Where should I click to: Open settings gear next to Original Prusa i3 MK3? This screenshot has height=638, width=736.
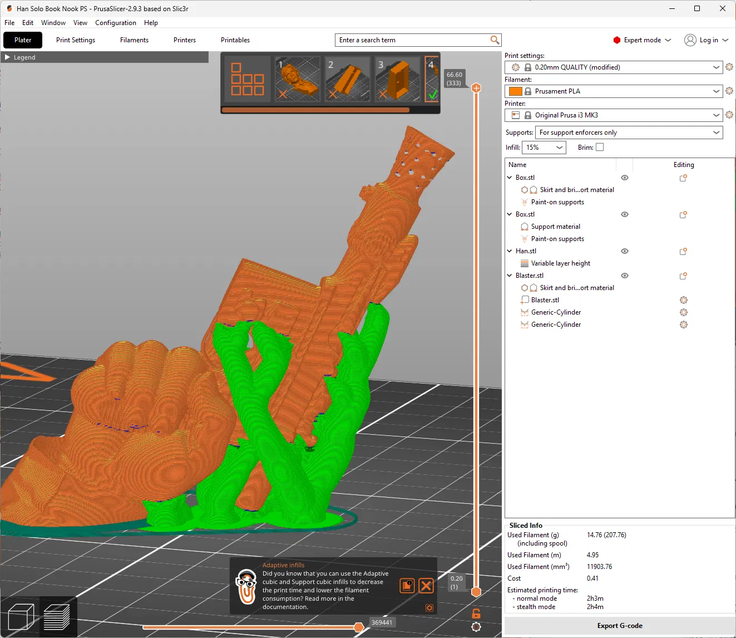click(x=729, y=115)
